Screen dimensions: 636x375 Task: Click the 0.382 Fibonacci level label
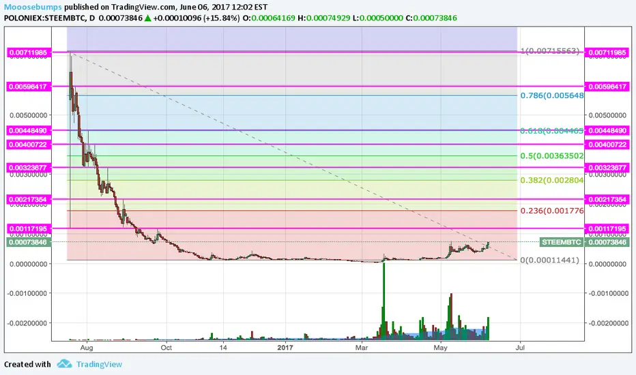tap(552, 180)
